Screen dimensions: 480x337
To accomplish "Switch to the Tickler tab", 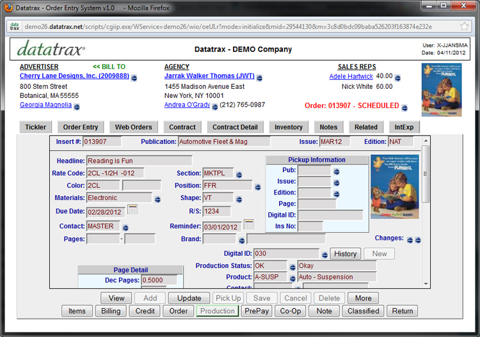I will point(35,127).
